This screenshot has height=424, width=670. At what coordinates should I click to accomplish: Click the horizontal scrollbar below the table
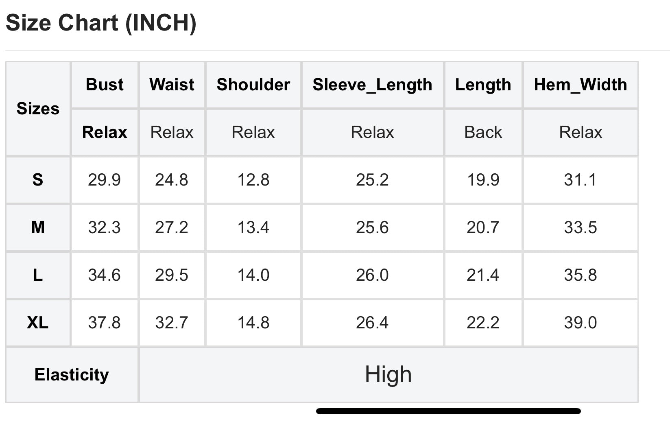(448, 411)
